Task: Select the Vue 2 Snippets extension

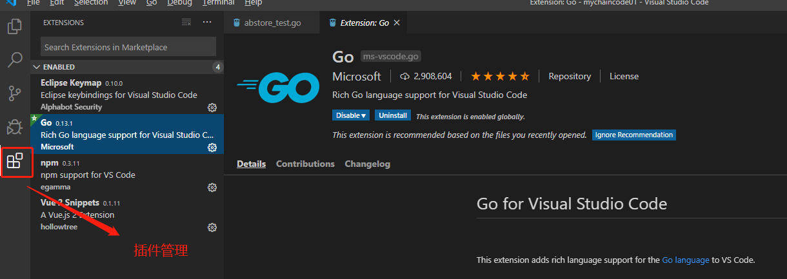Action: click(127, 215)
